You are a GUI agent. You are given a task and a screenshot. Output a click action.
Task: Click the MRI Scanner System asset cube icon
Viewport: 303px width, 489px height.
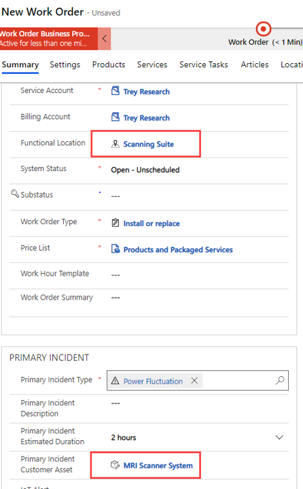click(x=115, y=465)
